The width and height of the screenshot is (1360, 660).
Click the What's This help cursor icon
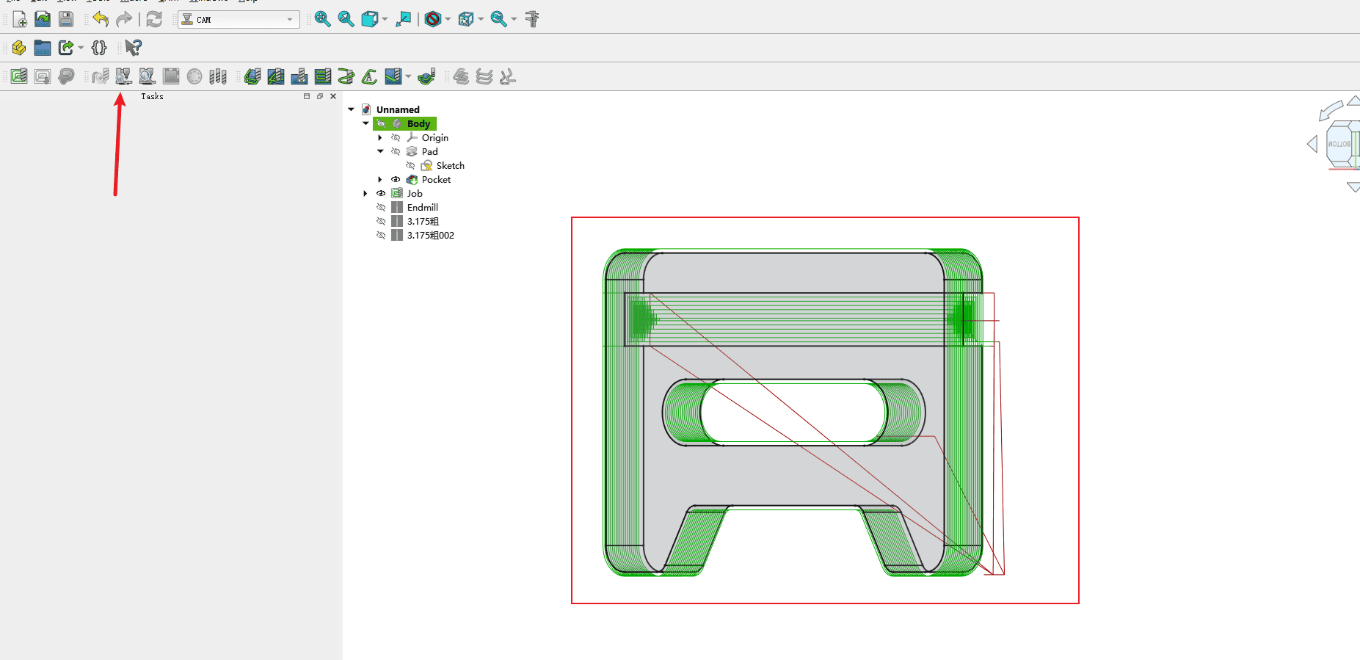point(133,48)
